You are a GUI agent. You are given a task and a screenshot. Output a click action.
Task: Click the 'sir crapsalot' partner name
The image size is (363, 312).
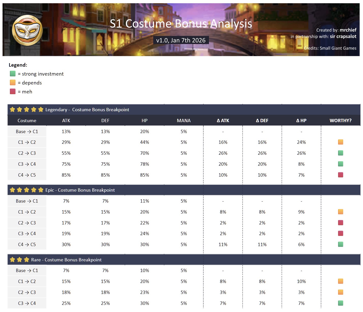(x=343, y=36)
